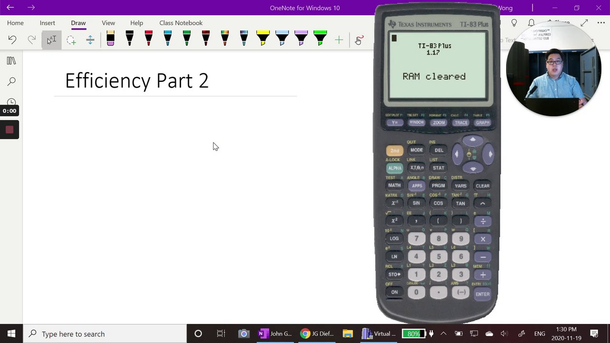Click the calculator MATH key
610x343 pixels.
pyautogui.click(x=394, y=185)
